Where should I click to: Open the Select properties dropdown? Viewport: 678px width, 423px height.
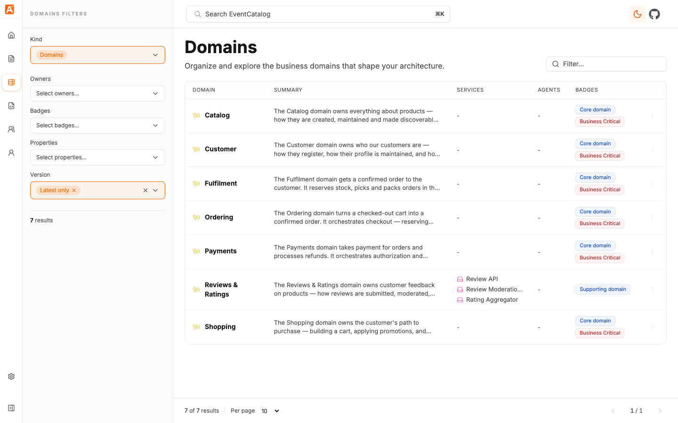(x=97, y=157)
